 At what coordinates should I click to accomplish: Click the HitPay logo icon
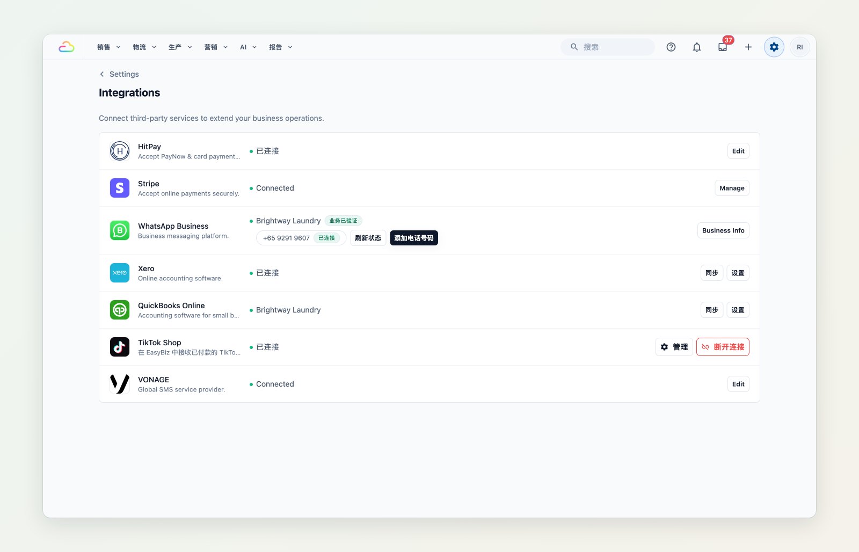[x=120, y=151]
